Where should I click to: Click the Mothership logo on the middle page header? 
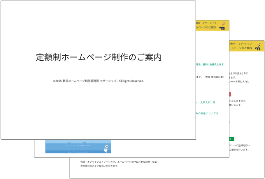pyautogui.click(x=223, y=26)
